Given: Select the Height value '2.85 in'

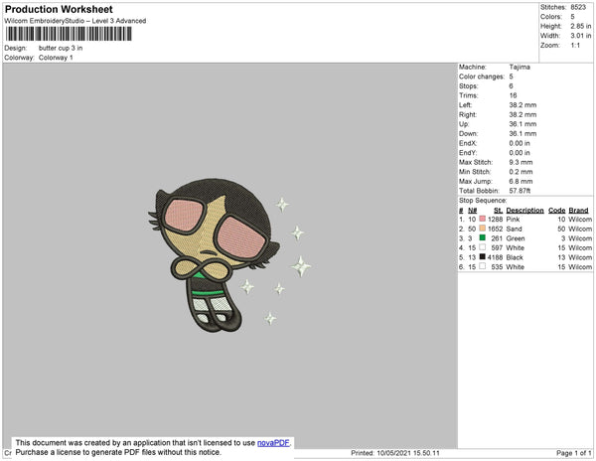Looking at the screenshot, I should tap(580, 26).
